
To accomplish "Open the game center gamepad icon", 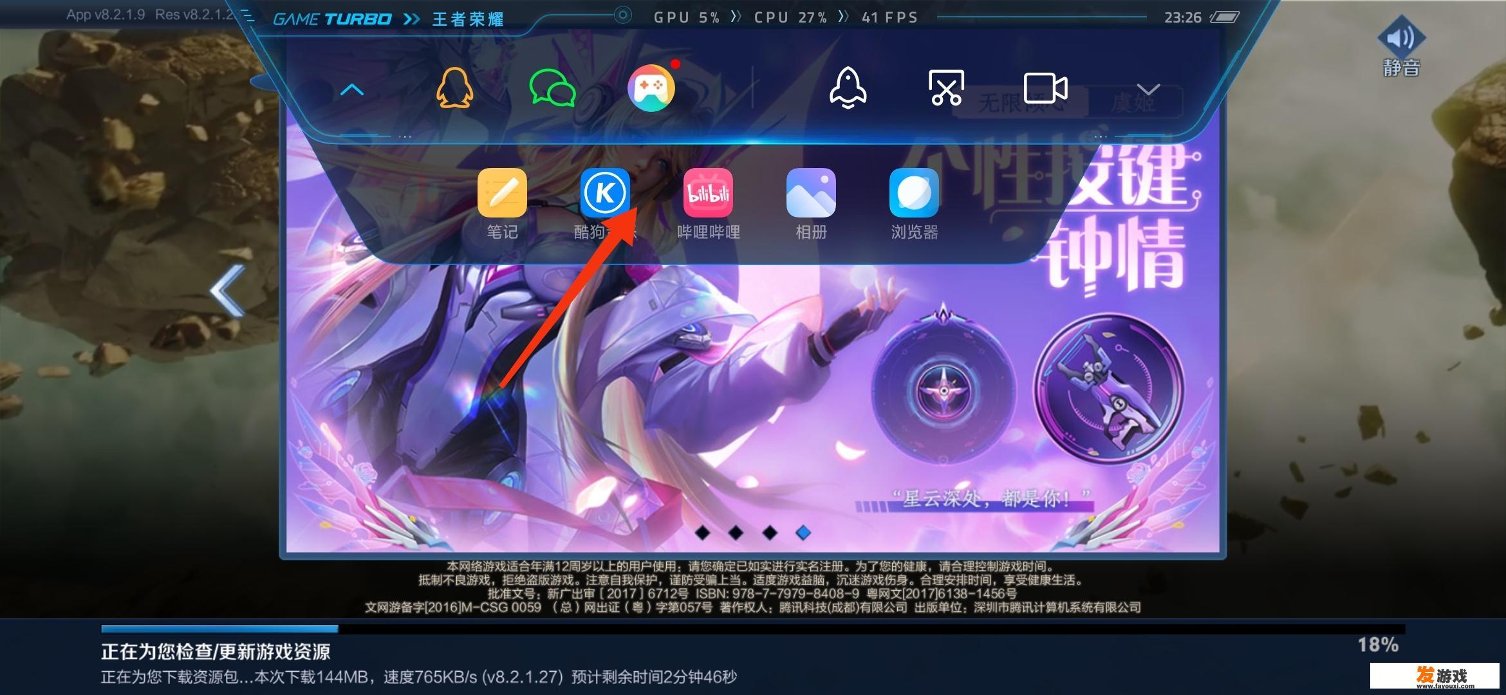I will 651,88.
